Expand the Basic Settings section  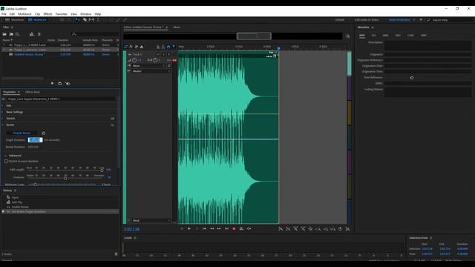click(x=3, y=112)
